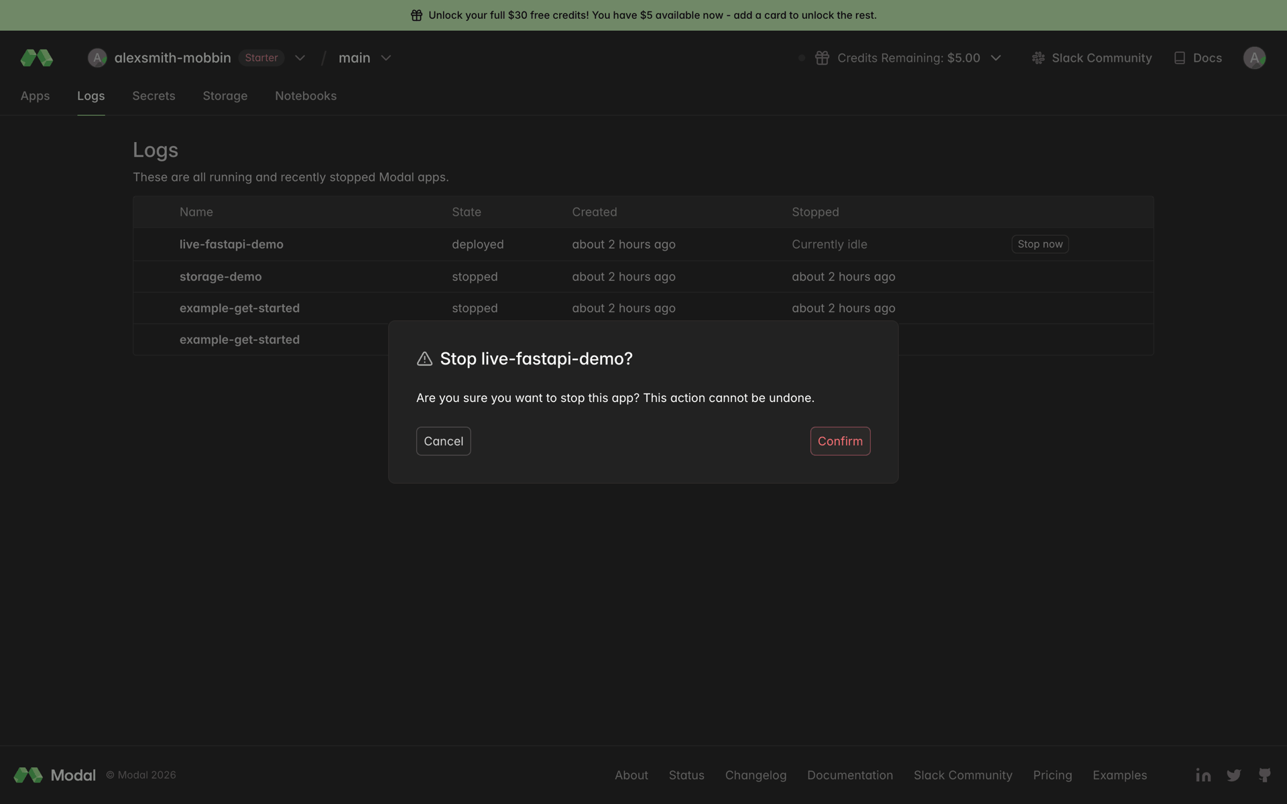Click the Currently idle status cell
The height and width of the screenshot is (804, 1287).
coord(829,245)
